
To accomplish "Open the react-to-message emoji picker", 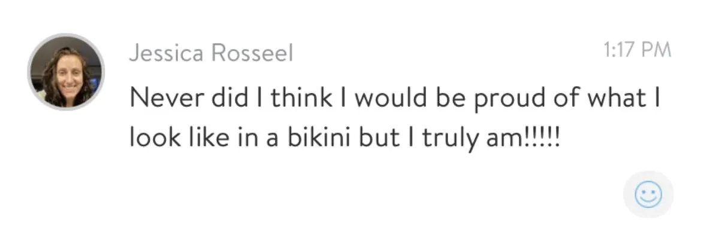I will (648, 194).
